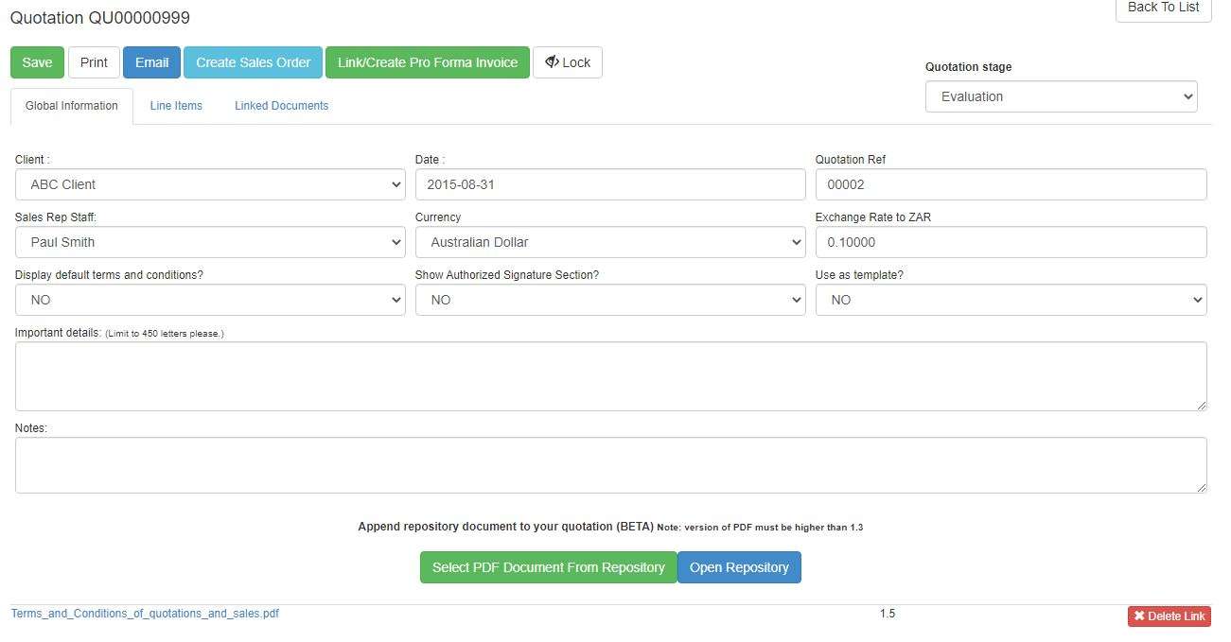Viewport: 1231px width, 642px height.
Task: Expand the Client dropdown
Action: (x=210, y=184)
